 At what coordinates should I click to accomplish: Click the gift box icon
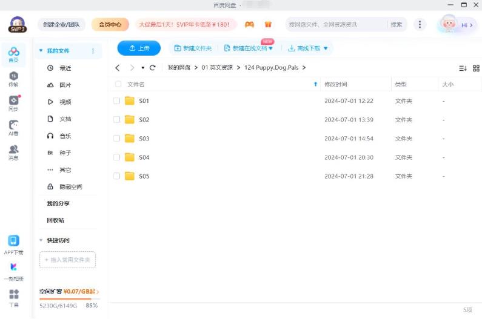(x=268, y=24)
